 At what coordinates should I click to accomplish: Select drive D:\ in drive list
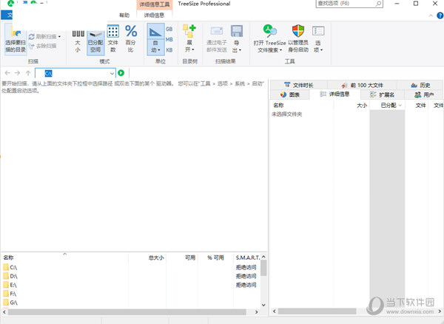(10, 276)
